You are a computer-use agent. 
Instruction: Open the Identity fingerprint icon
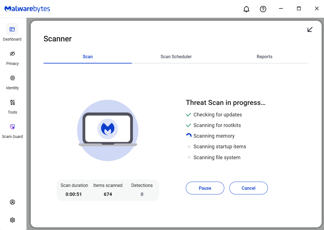12,78
